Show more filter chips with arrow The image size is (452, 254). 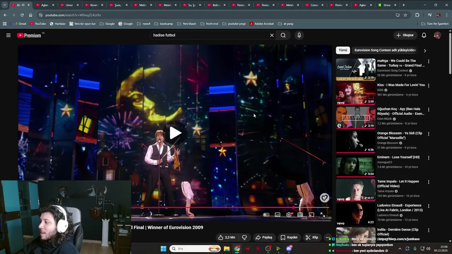point(425,50)
